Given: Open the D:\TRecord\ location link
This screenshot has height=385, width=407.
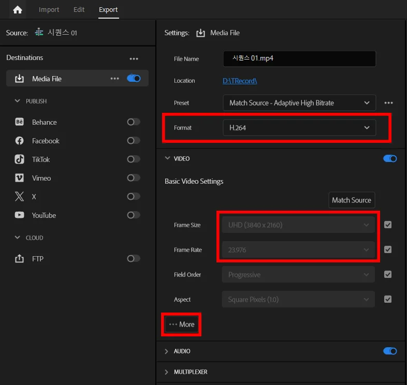Looking at the screenshot, I should click(240, 81).
